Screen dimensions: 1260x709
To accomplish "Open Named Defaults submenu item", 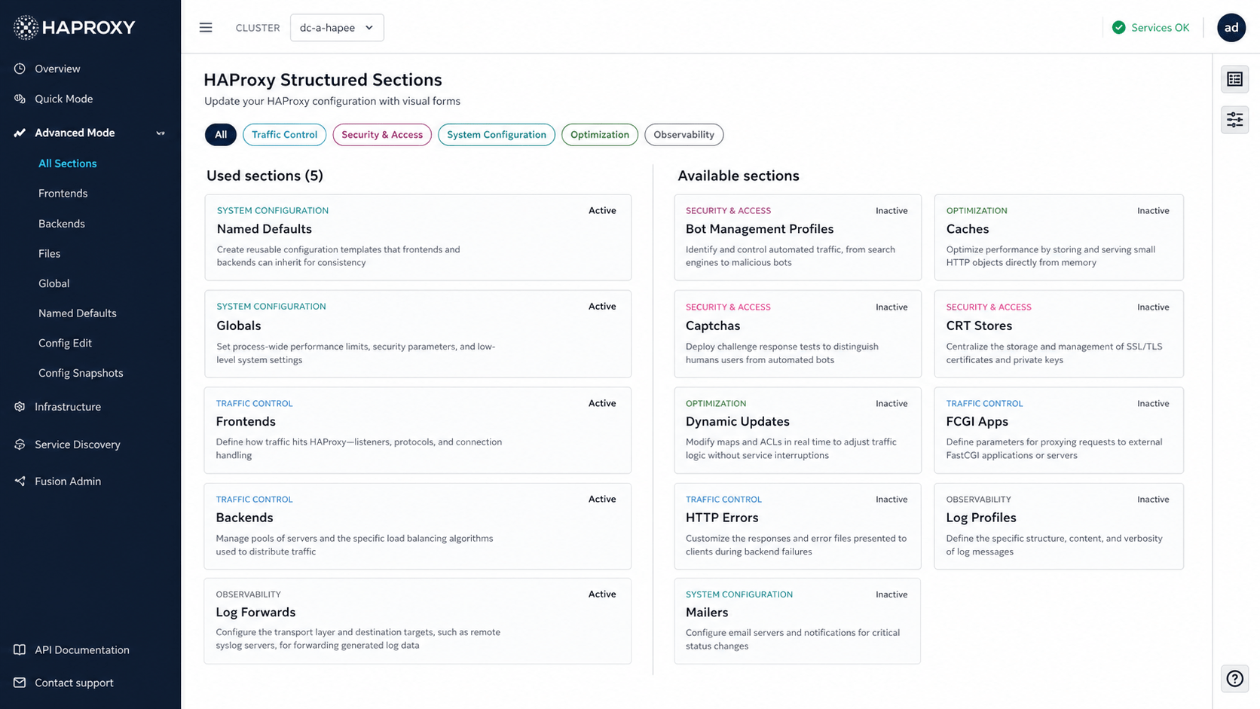I will [78, 313].
